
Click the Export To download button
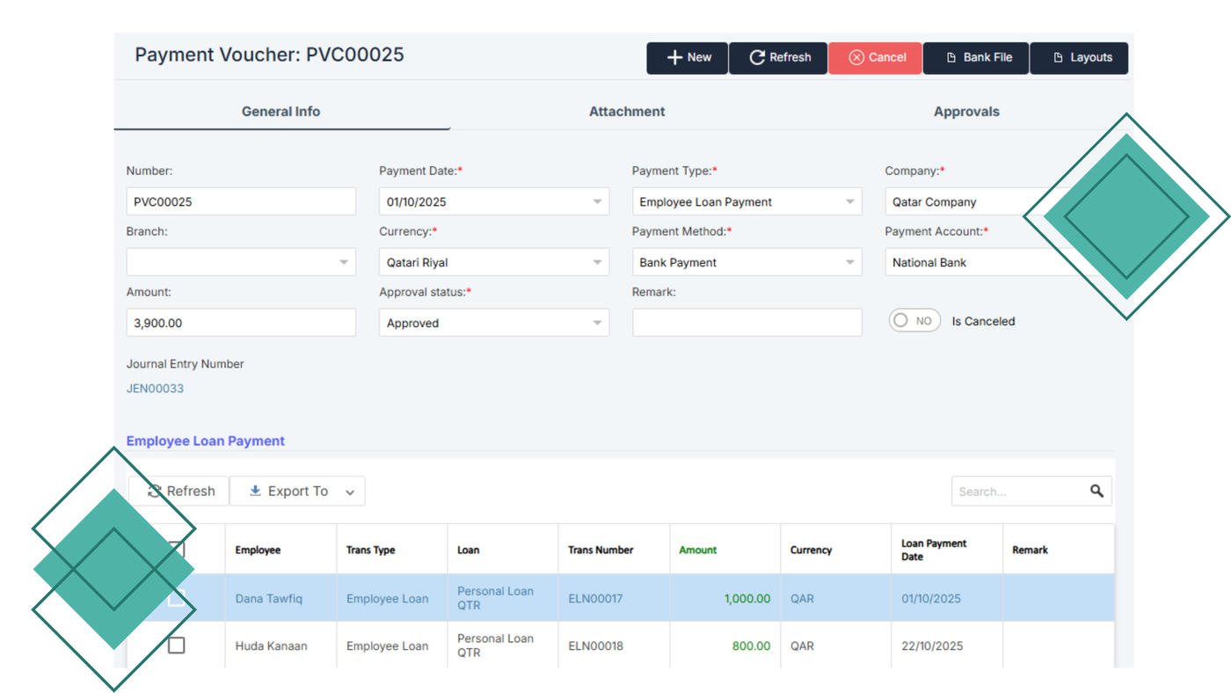297,492
